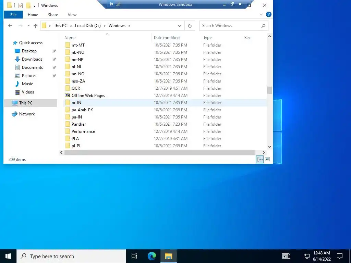Select the pl-PL folder
Viewport: 351px width, 263px height.
point(76,146)
